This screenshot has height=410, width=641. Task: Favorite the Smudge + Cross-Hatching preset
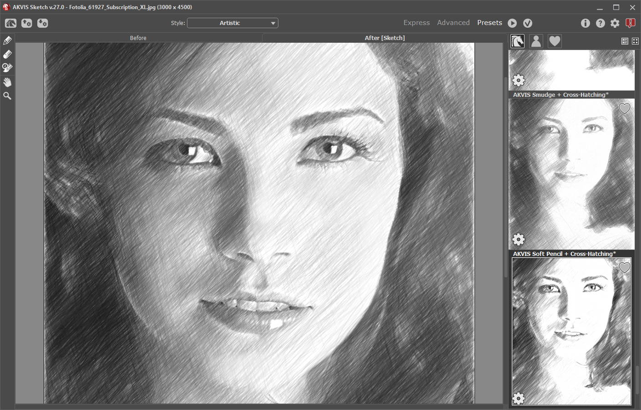(x=624, y=108)
